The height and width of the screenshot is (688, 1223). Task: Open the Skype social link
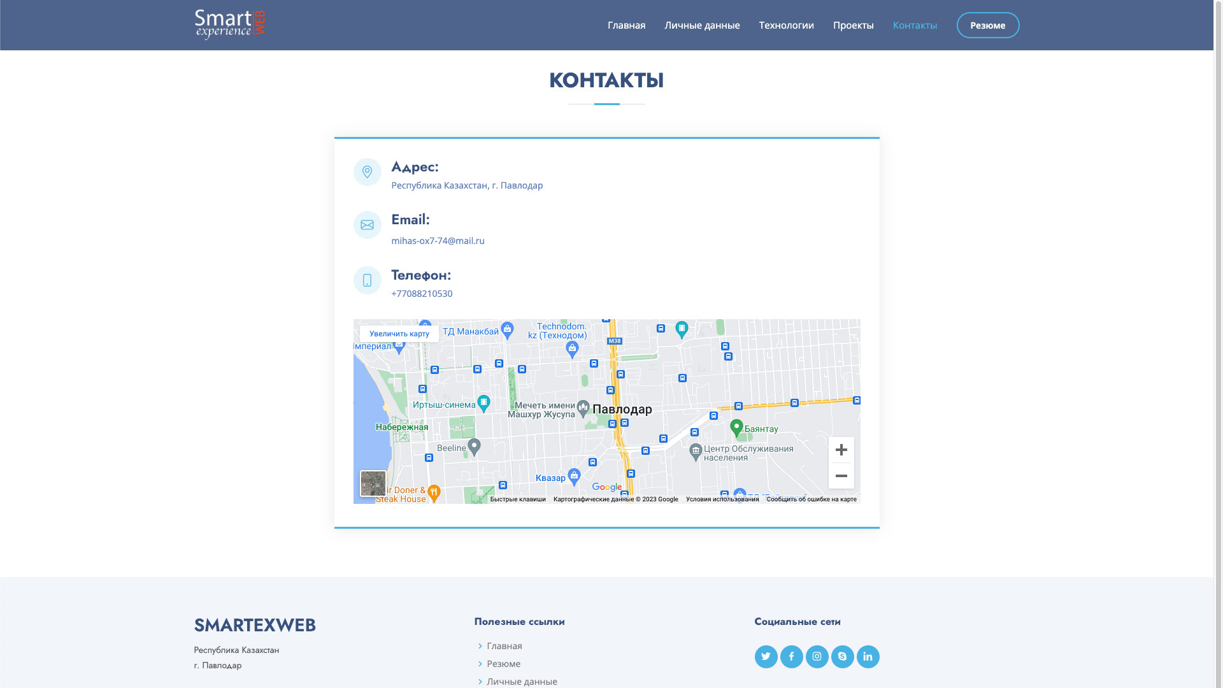coord(842,657)
